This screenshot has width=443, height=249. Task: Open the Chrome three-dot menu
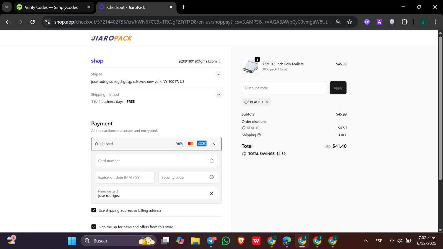(x=435, y=22)
